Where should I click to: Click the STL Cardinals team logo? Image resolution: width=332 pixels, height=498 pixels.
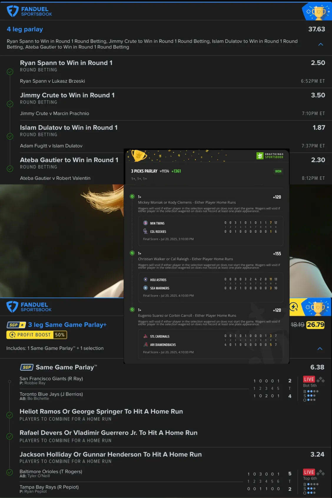(145, 336)
